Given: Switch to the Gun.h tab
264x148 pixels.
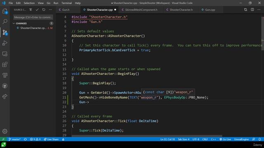Looking at the screenshot, I should 66,10.
